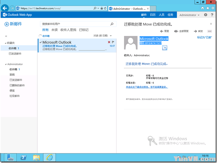Open Outlook Web App settings gear

point(206,15)
